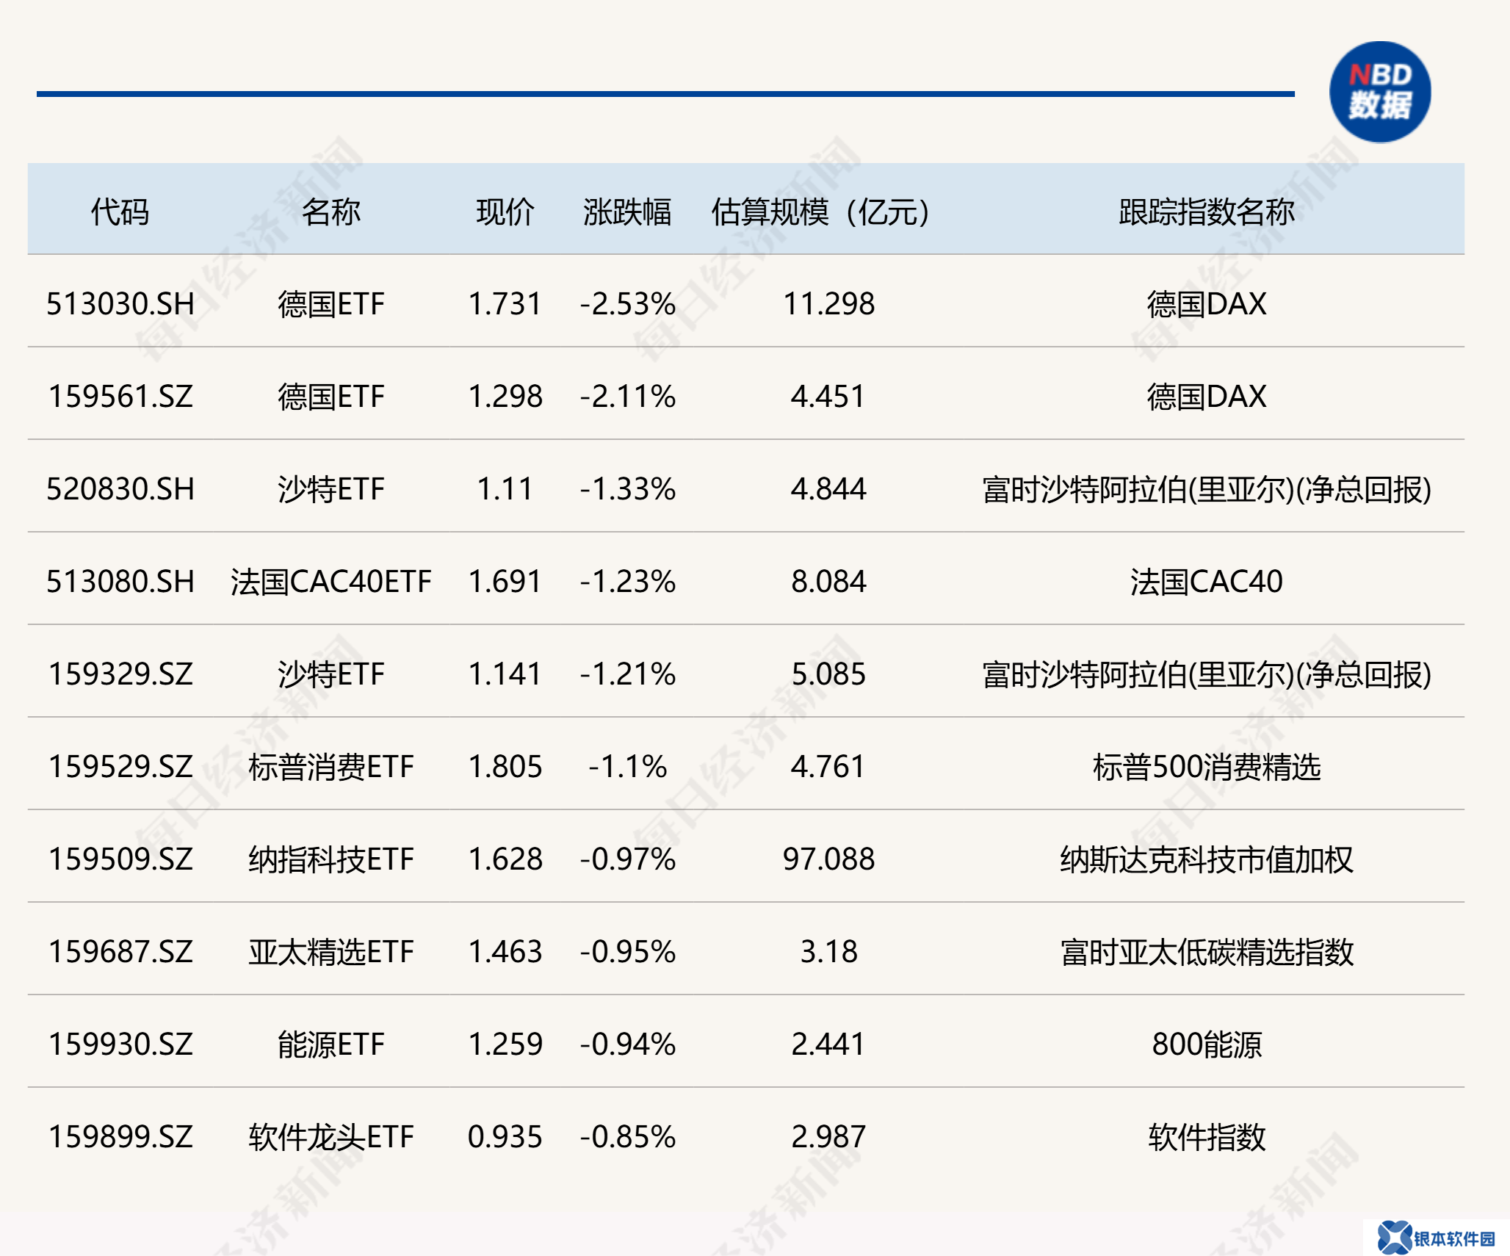Click scale value 3.18
The height and width of the screenshot is (1256, 1510).
(x=828, y=952)
